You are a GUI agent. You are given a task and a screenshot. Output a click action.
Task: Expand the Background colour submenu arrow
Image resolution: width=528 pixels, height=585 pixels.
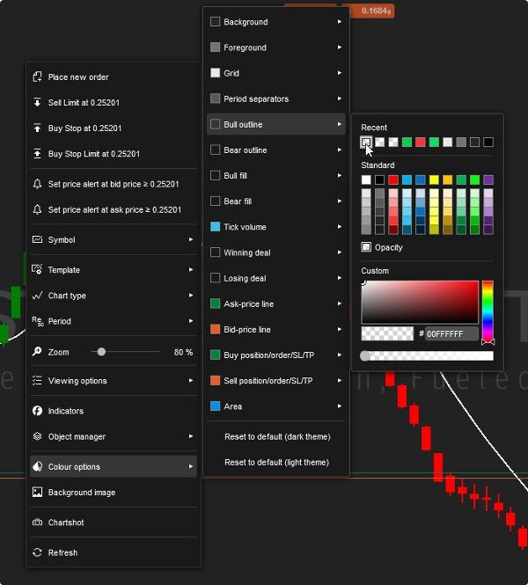point(339,22)
